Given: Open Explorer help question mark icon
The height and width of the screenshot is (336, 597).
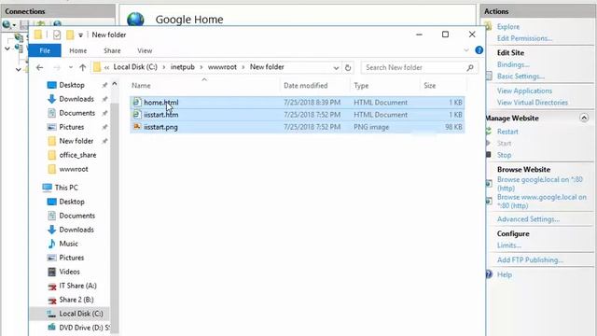Looking at the screenshot, I should coord(479,50).
